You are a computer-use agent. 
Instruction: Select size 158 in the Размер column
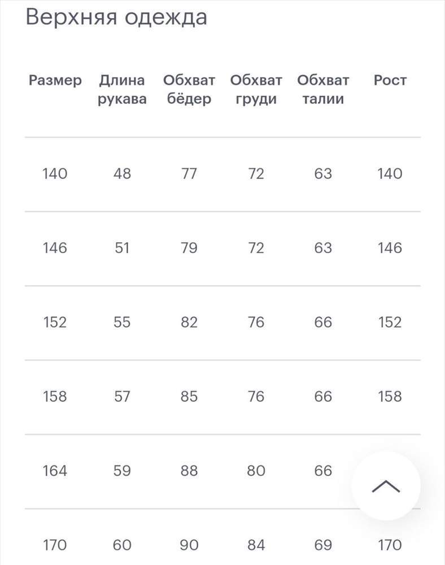55,397
